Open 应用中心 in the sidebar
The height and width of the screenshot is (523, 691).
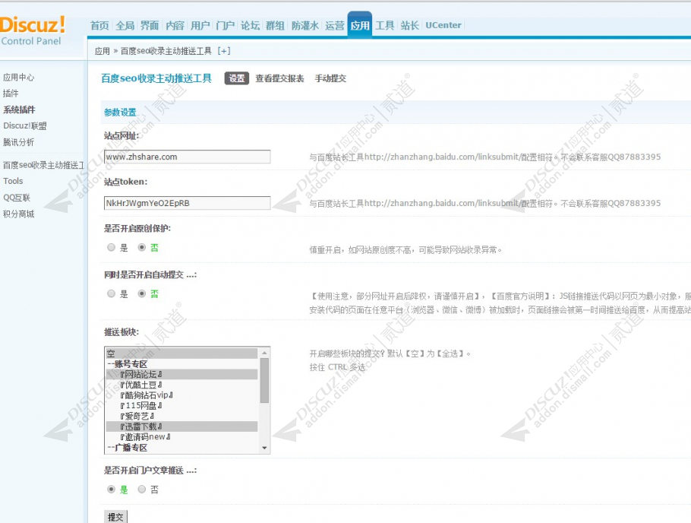(18, 78)
